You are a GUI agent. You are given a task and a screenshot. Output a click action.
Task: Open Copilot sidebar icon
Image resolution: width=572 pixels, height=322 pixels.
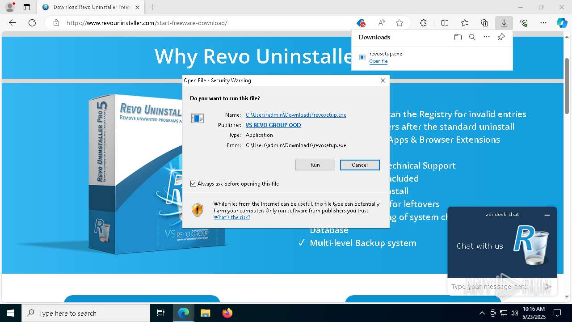tap(562, 23)
